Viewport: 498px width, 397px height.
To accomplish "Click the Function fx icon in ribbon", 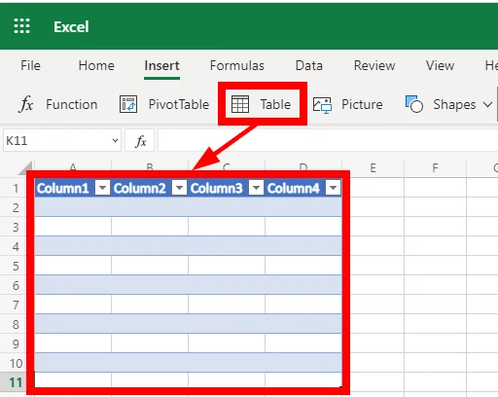I will (26, 104).
